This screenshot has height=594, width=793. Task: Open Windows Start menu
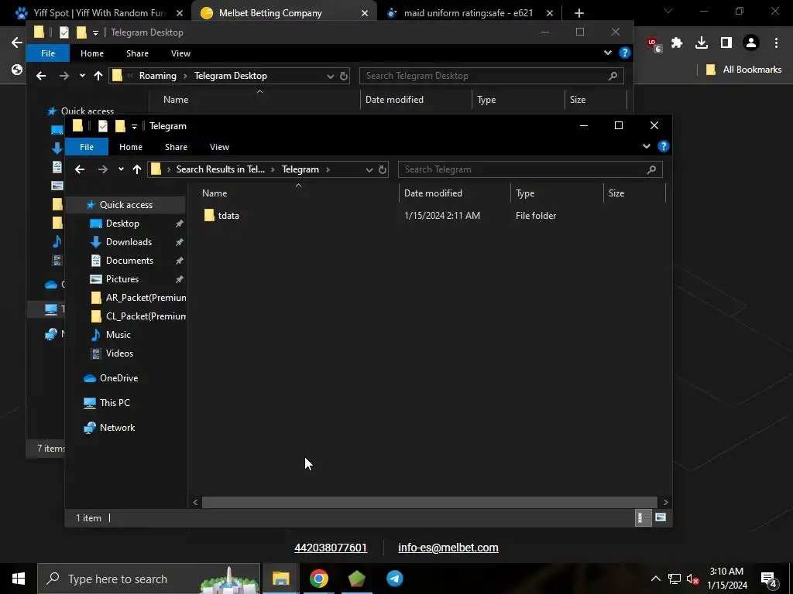pos(19,579)
